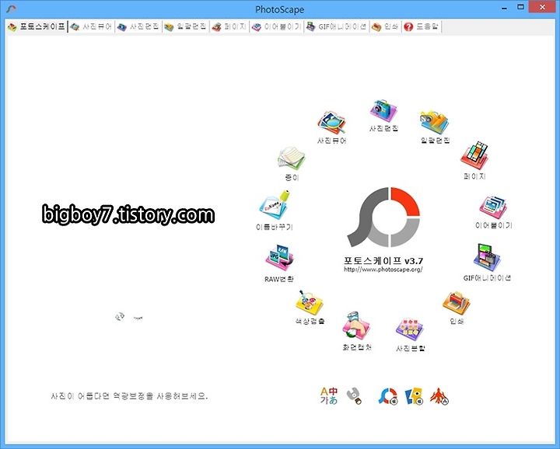This screenshot has height=449, width=560.
Task: Open the http://www.photoscape.org/ link
Action: (383, 270)
